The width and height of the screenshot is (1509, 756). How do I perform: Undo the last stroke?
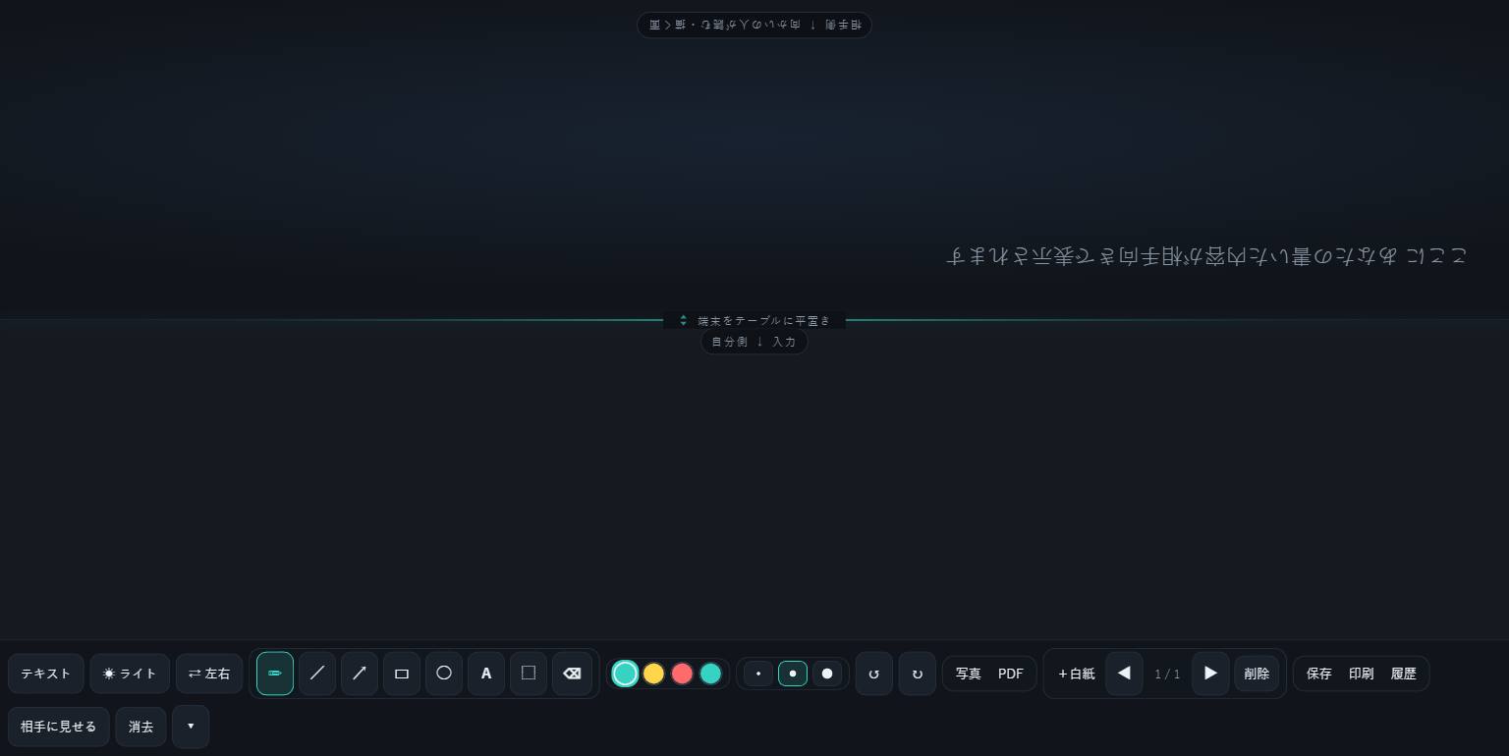click(x=874, y=674)
